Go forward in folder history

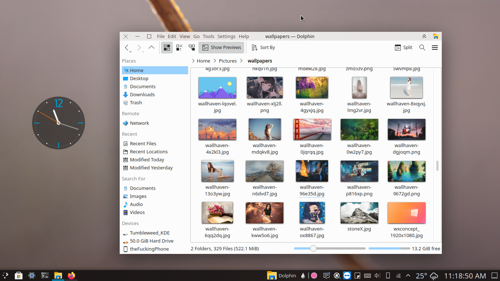(139, 48)
